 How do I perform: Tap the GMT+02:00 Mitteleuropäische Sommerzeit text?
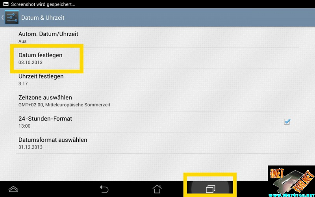tap(64, 105)
